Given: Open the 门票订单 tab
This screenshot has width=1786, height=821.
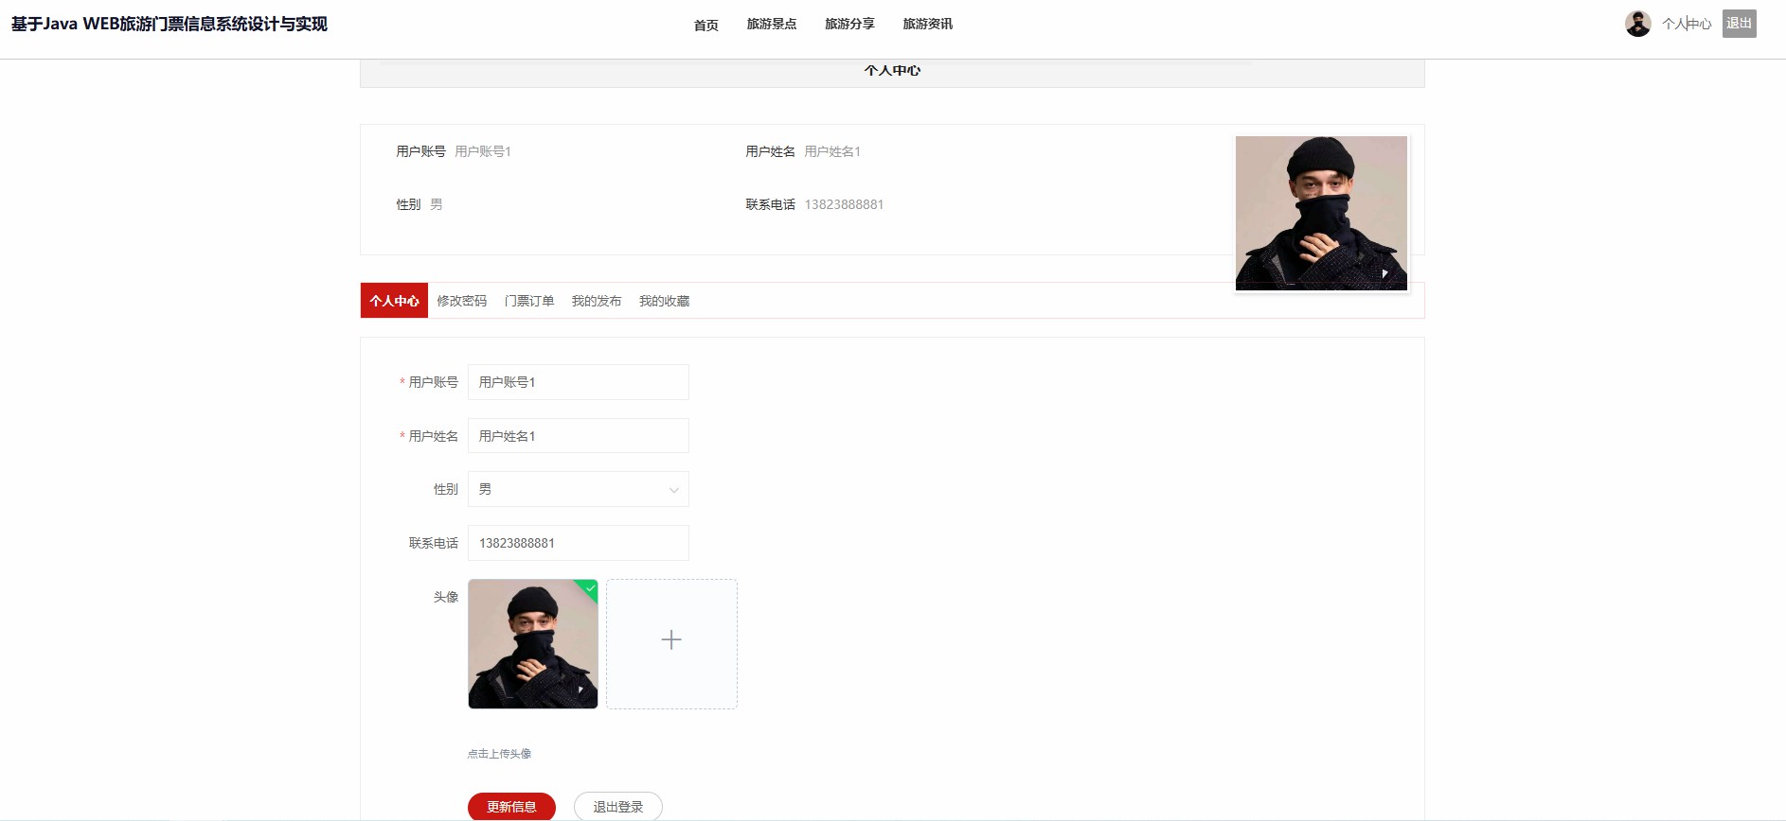Looking at the screenshot, I should click(x=528, y=301).
